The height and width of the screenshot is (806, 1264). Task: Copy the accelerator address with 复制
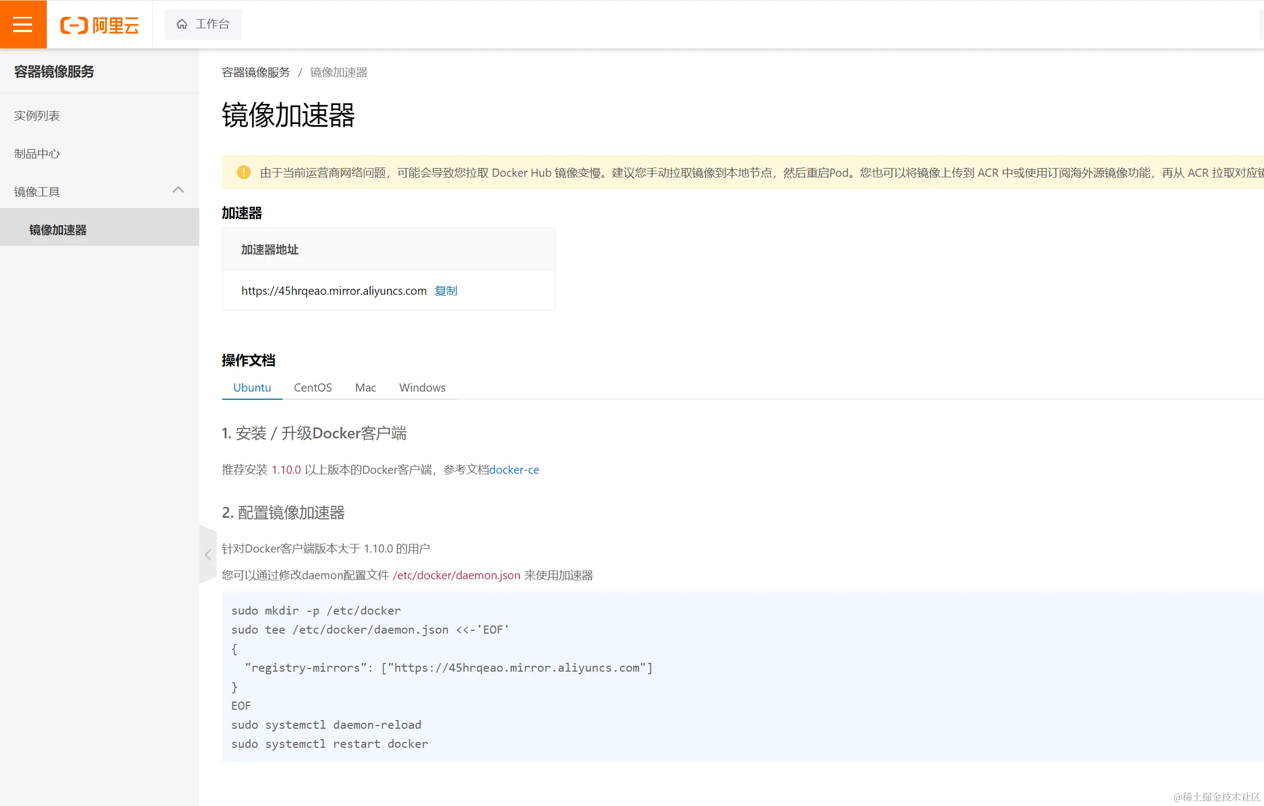coord(446,291)
